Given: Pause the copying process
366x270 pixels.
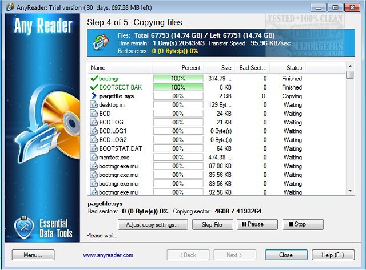Looking at the screenshot, I should [x=257, y=224].
